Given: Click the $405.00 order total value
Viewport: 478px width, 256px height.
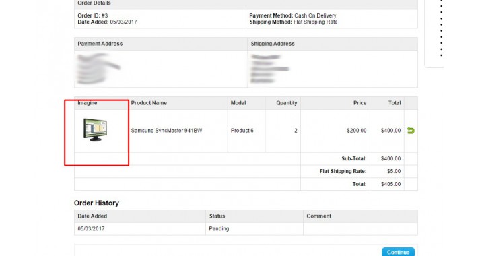Looking at the screenshot, I should 390,184.
